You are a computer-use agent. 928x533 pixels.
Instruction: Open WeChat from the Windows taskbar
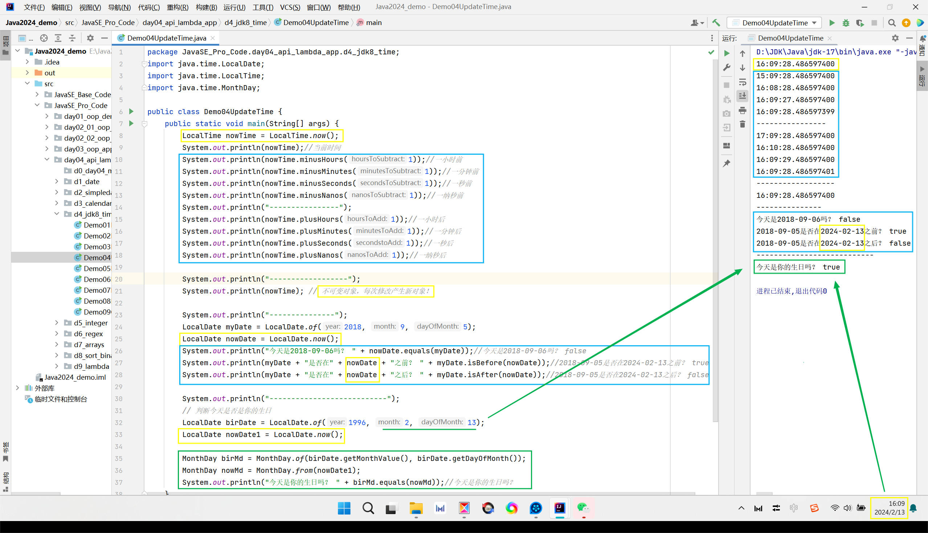click(582, 508)
